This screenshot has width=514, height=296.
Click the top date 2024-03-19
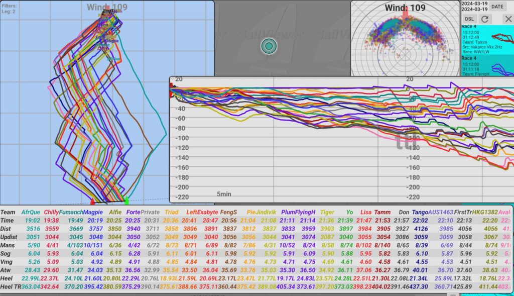[474, 4]
